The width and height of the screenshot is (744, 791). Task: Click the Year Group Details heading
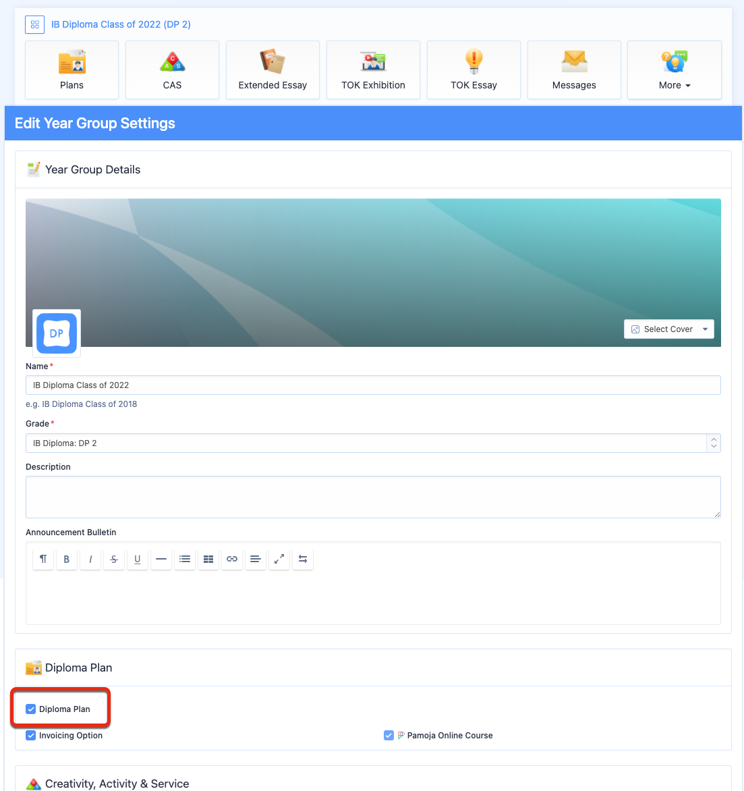point(93,169)
